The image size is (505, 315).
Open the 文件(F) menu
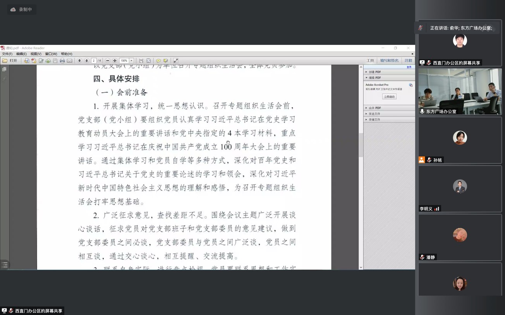tap(7, 54)
